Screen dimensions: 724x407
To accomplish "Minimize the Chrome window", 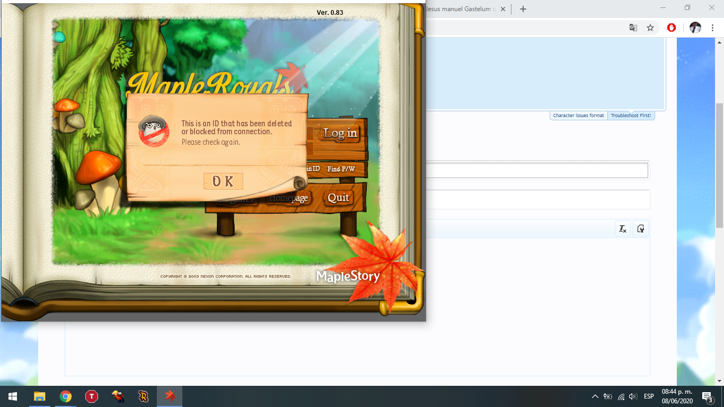I will tap(663, 8).
